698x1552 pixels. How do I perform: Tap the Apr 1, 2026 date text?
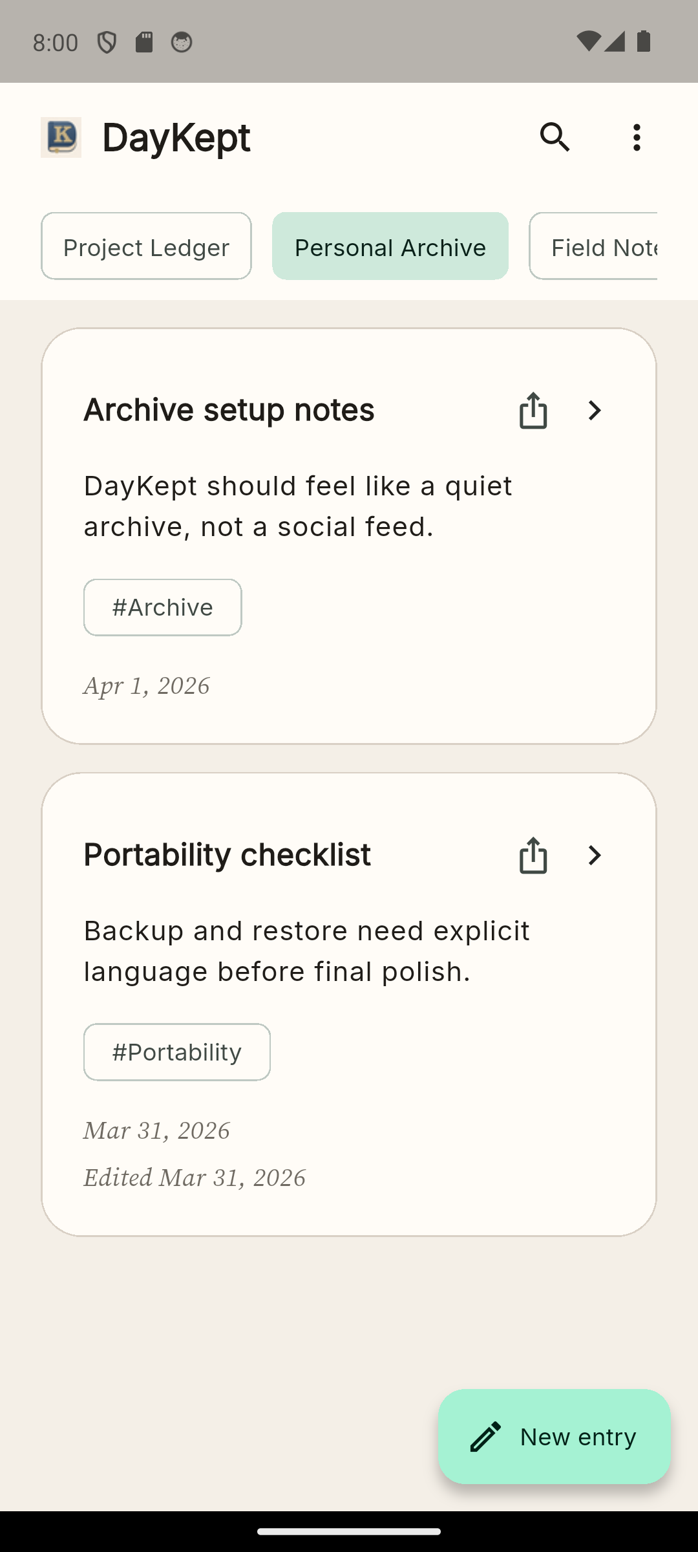click(145, 685)
